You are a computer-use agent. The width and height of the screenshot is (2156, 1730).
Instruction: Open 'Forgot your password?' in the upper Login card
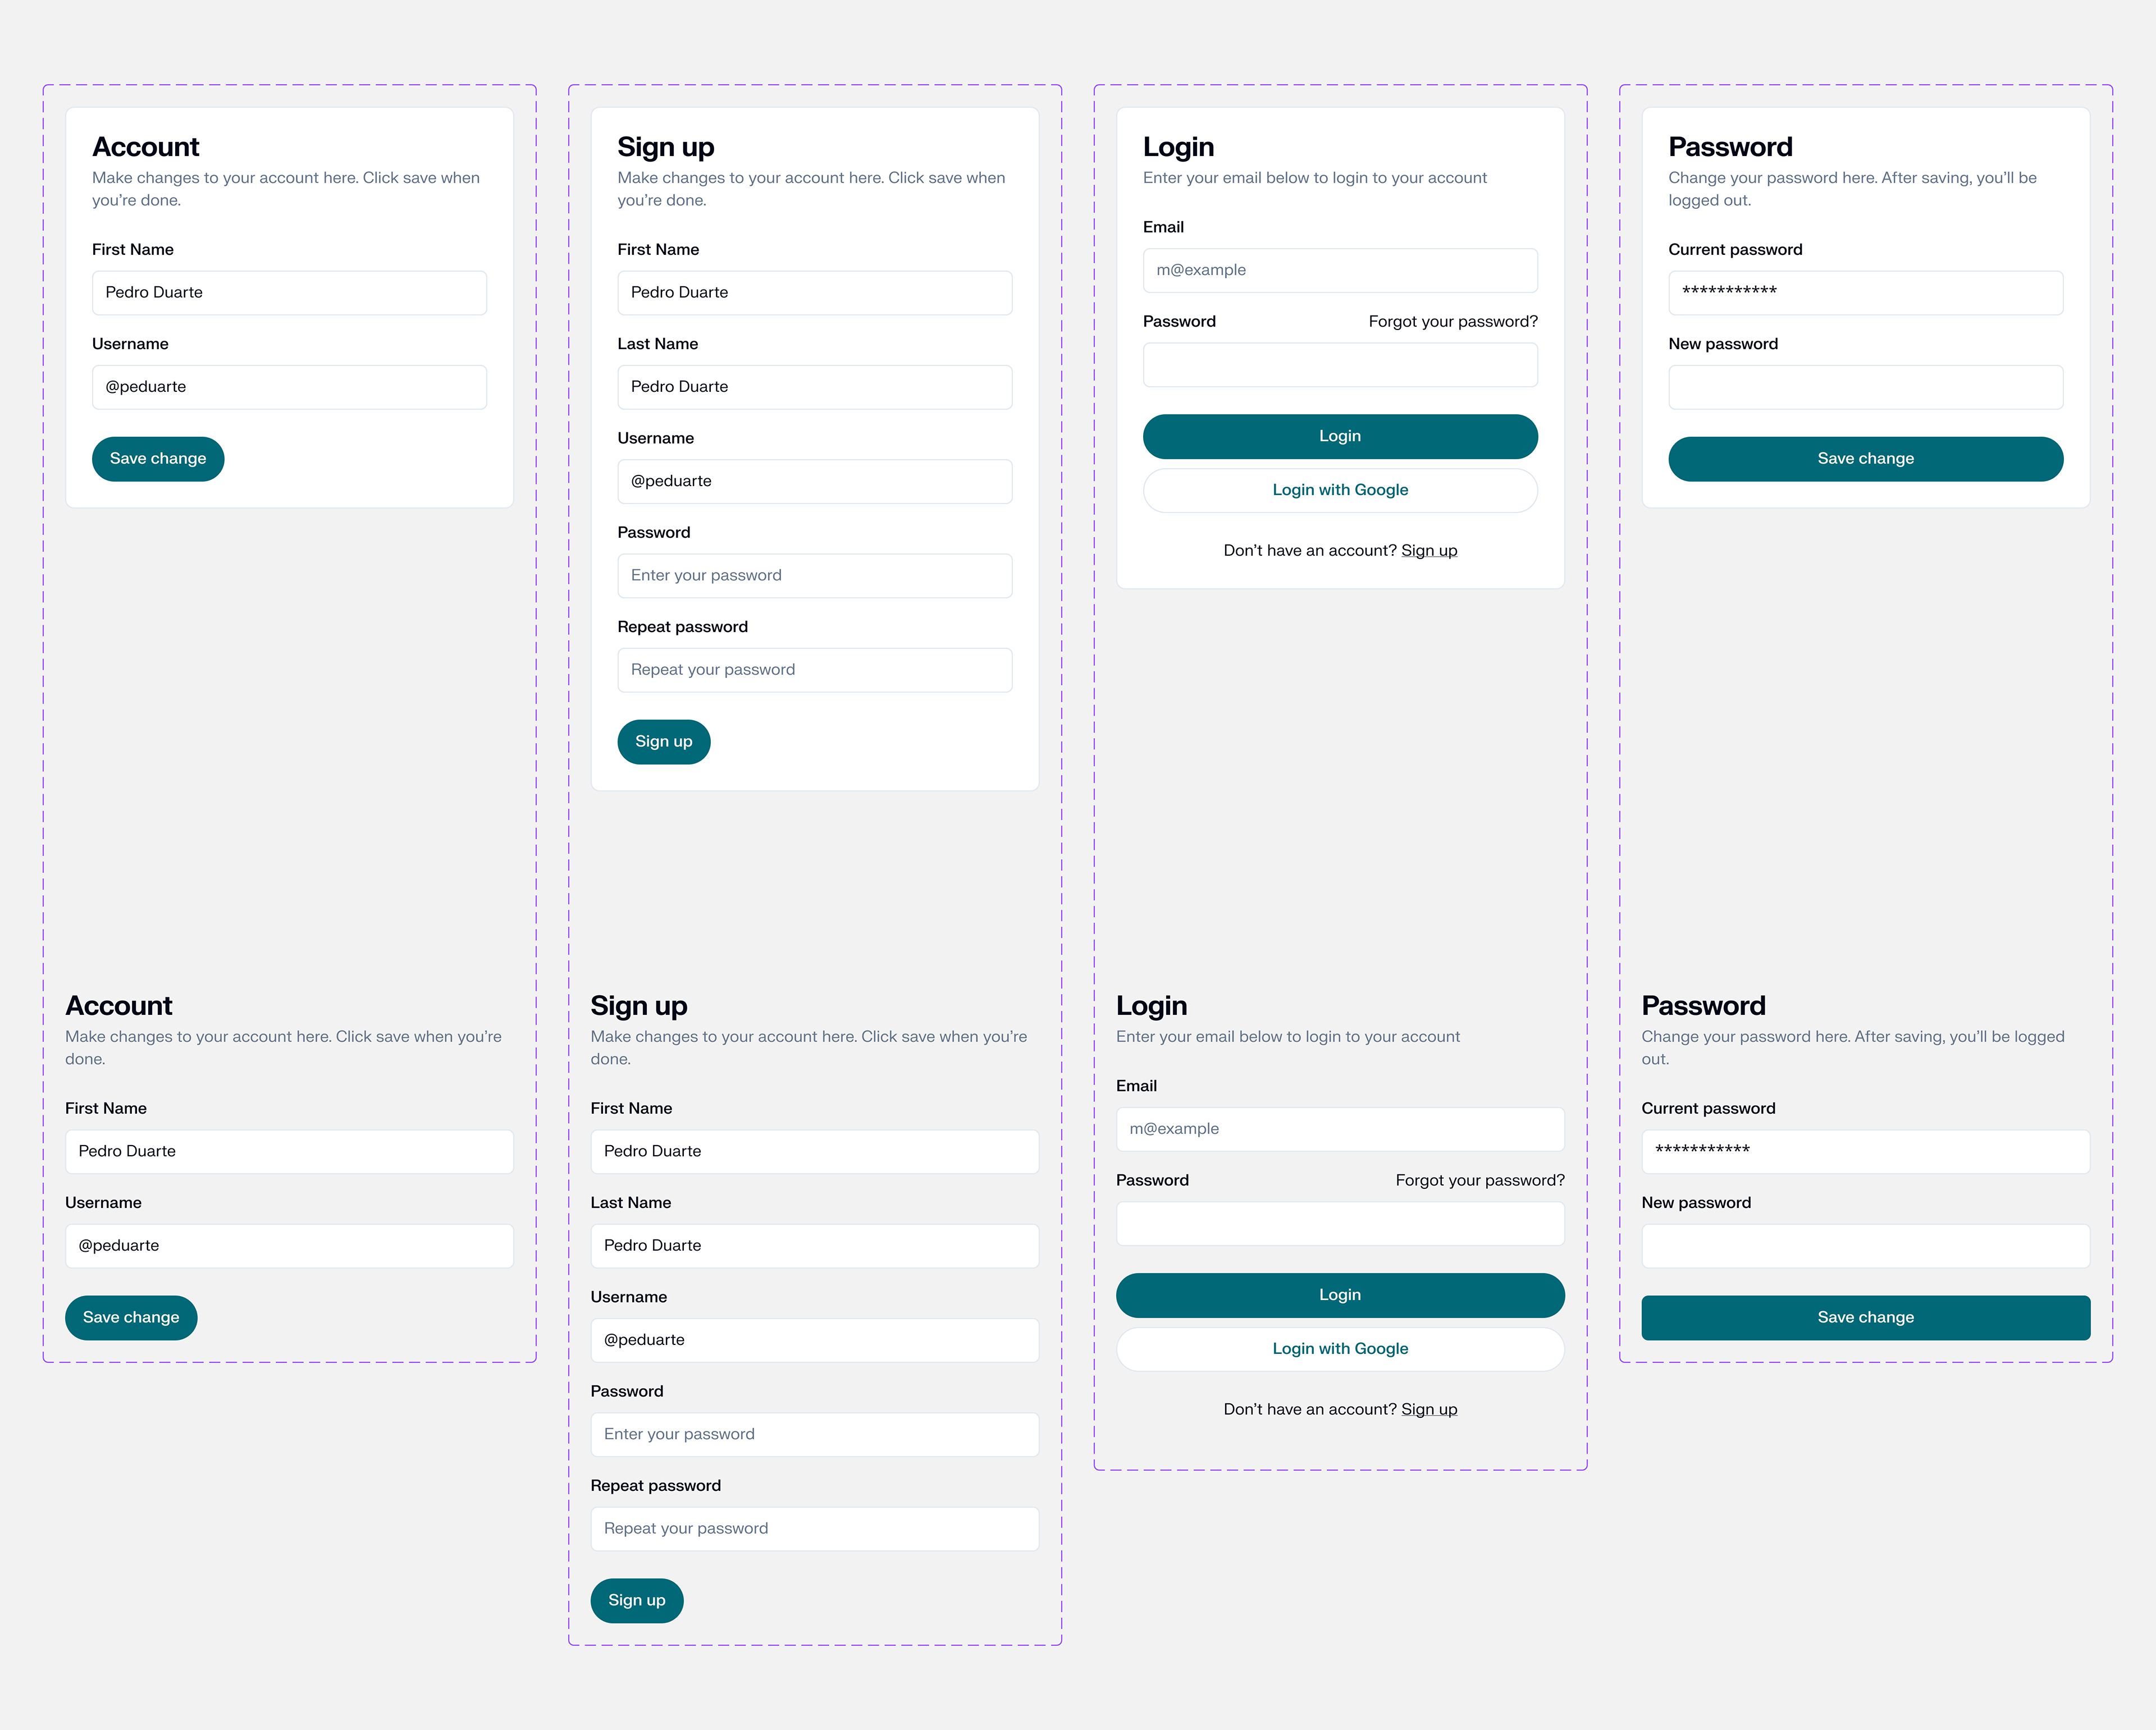1453,321
